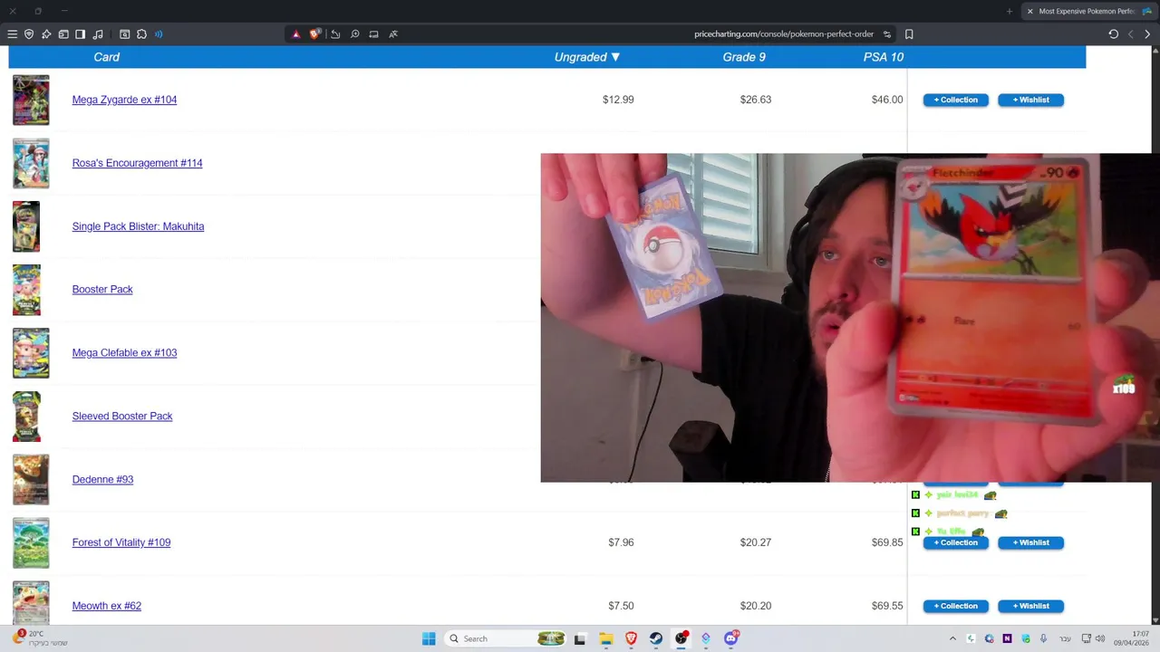Screen dimensions: 1160x652
Task: Click the Brave Rewards triangle icon
Action: (x=295, y=34)
